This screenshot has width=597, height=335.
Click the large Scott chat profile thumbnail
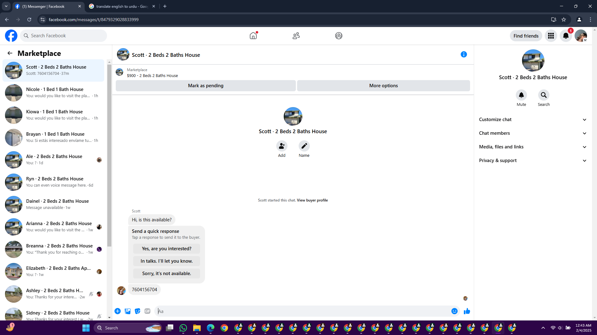533,61
